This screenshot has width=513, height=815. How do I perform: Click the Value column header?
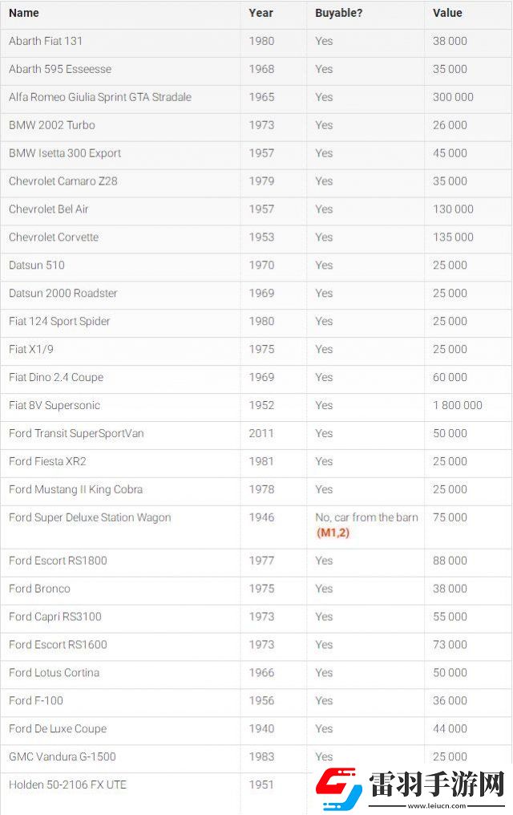(447, 13)
